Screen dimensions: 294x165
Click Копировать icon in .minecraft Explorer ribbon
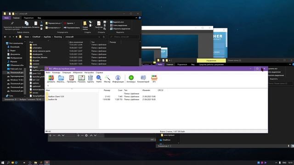(x=27, y=23)
